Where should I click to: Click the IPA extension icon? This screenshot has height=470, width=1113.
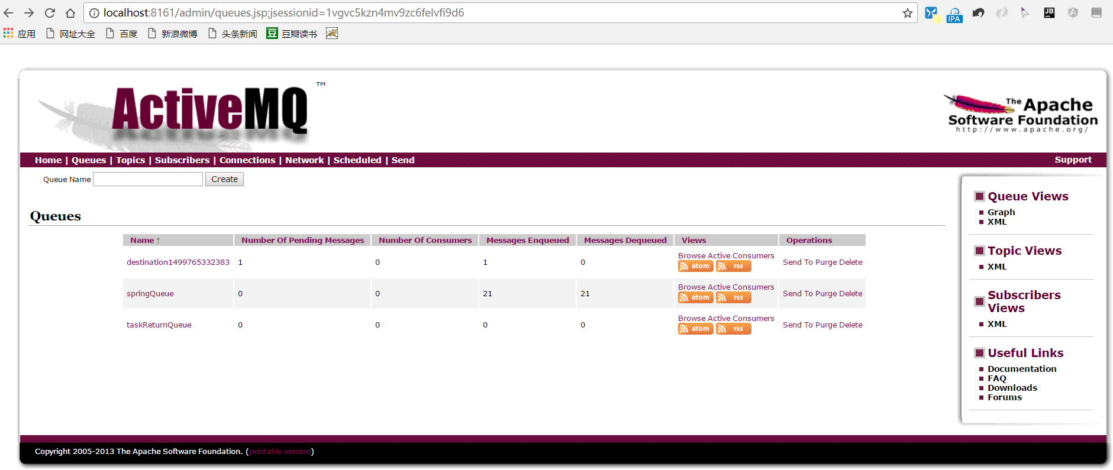954,14
